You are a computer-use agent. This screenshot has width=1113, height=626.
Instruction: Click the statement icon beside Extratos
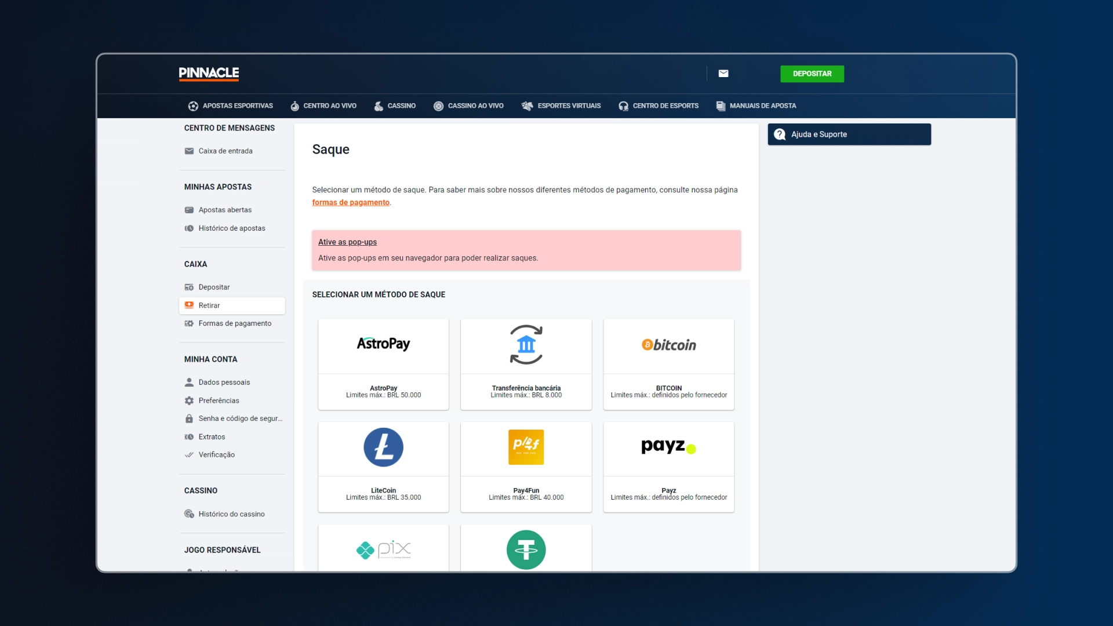pos(189,437)
